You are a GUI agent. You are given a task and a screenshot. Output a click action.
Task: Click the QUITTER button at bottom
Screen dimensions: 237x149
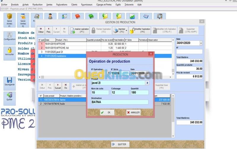[x=120, y=144]
